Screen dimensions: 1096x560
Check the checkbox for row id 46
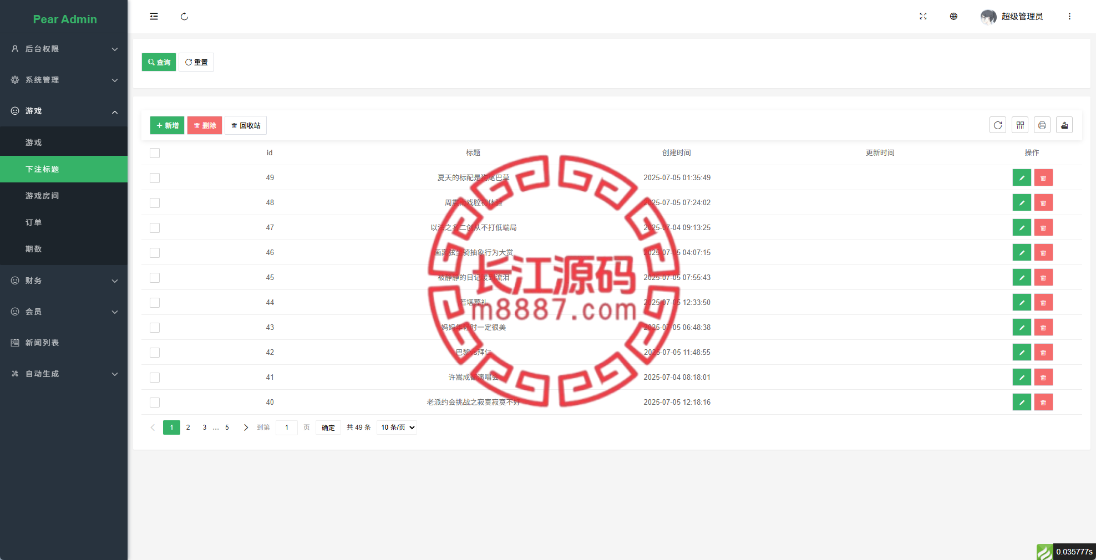[155, 253]
